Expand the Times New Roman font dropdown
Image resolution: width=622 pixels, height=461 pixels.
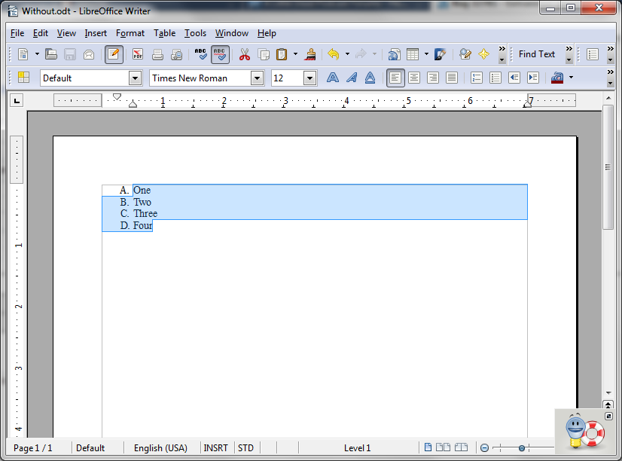point(257,78)
